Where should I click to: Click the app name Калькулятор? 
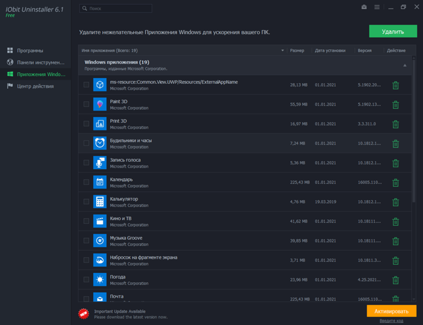(124, 199)
